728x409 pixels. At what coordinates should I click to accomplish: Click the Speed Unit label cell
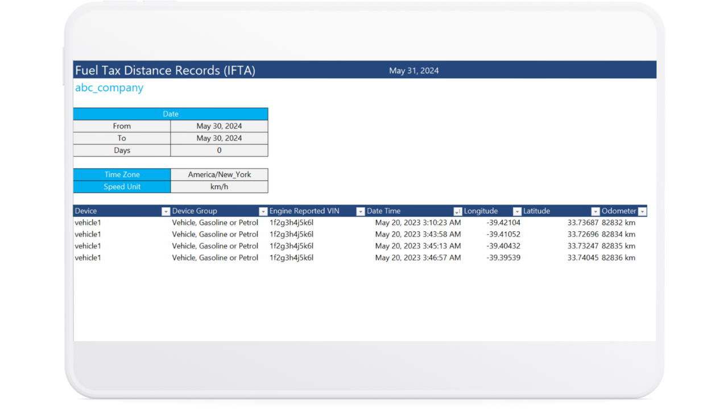122,187
